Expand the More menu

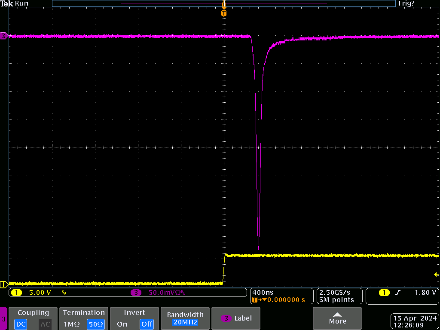[337, 318]
